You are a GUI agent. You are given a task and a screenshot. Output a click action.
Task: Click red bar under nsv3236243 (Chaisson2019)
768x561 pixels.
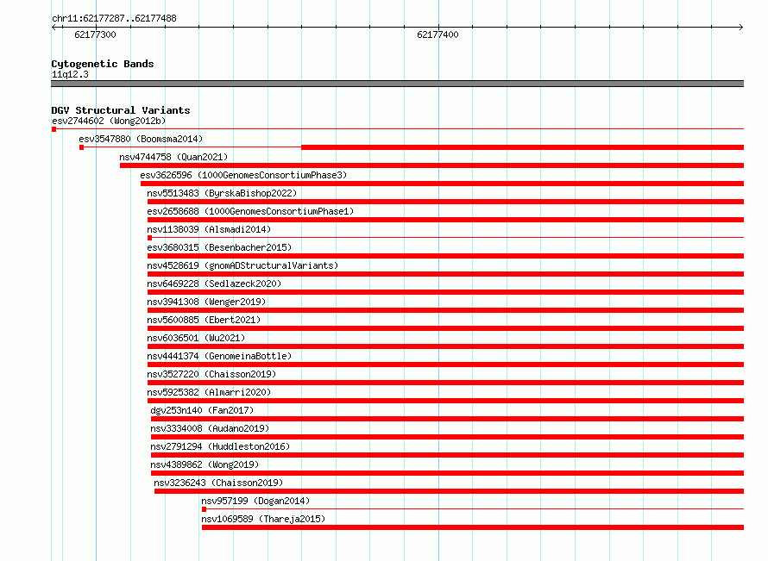449,491
